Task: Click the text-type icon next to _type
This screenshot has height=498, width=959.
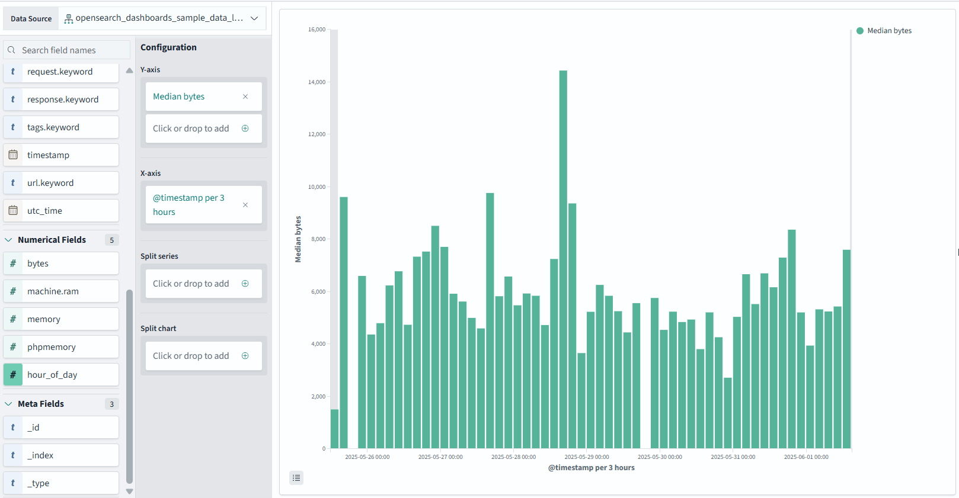Action: (x=13, y=483)
